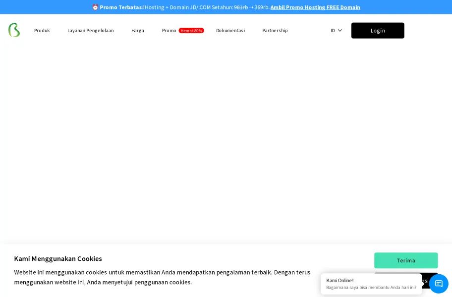
Task: Click the Kami Online! chat popup
Action: tap(371, 284)
